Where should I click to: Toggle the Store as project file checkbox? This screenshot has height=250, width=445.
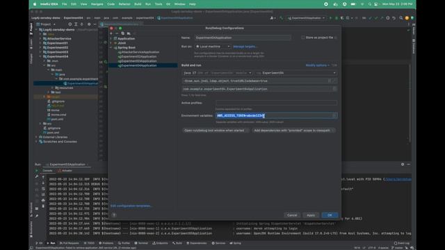(x=303, y=37)
